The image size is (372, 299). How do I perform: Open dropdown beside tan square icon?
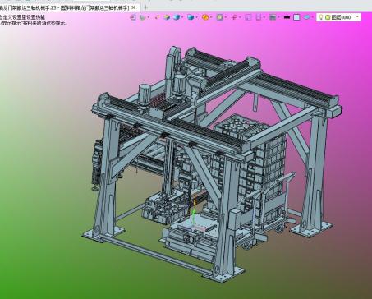[x=226, y=17]
